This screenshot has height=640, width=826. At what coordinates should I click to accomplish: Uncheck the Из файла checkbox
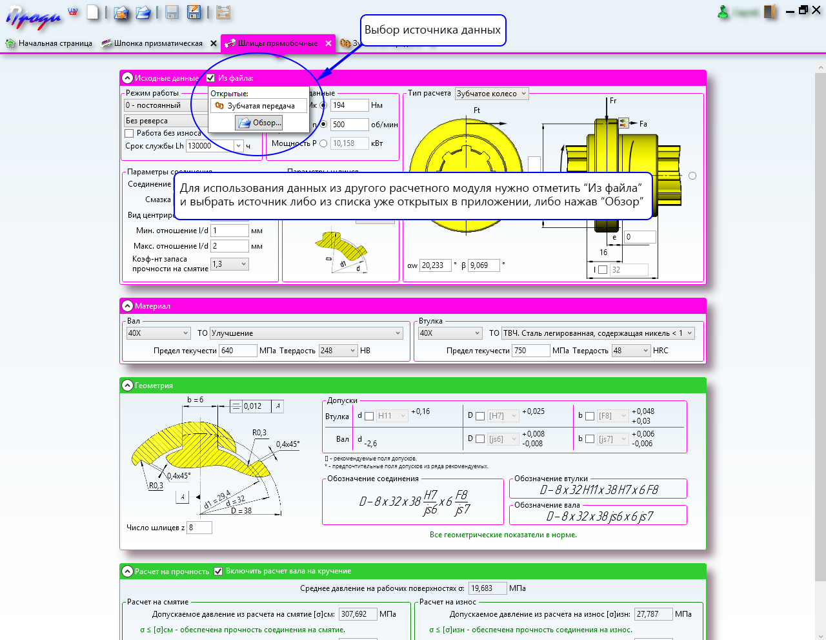(210, 78)
